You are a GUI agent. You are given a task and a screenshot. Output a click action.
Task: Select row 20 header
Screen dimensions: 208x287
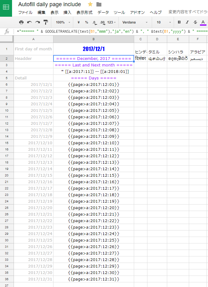click(x=7, y=175)
